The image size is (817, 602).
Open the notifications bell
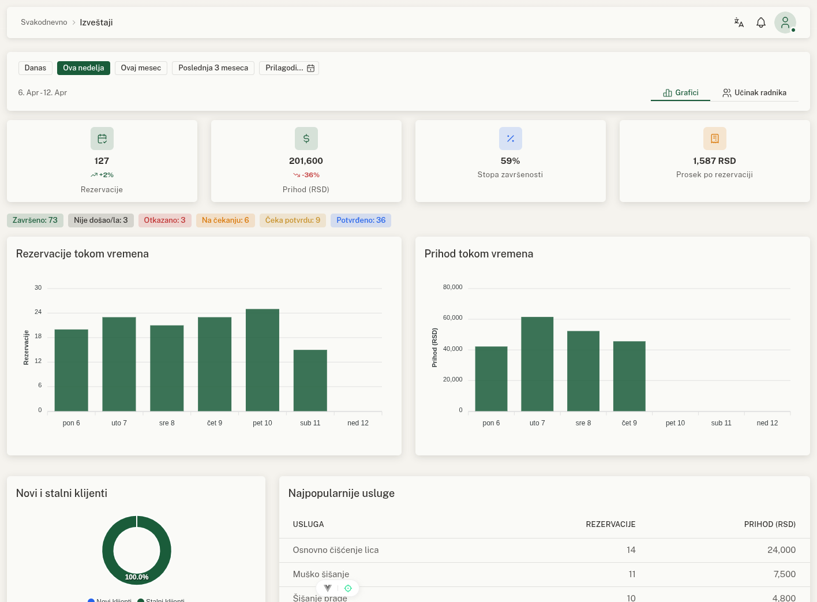click(x=761, y=23)
